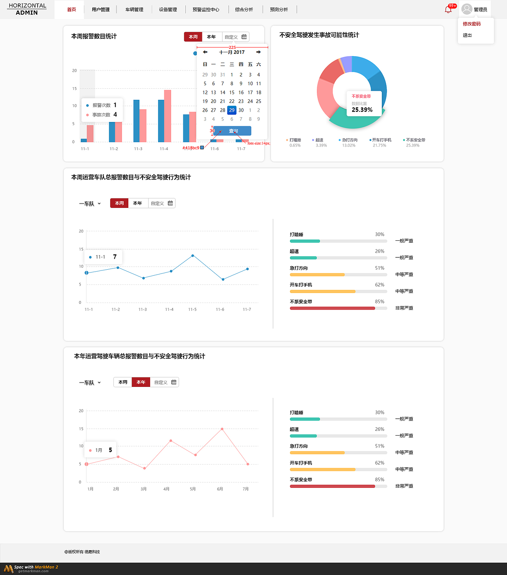Open the 预测分析 menu
507x575 pixels.
pyautogui.click(x=279, y=10)
